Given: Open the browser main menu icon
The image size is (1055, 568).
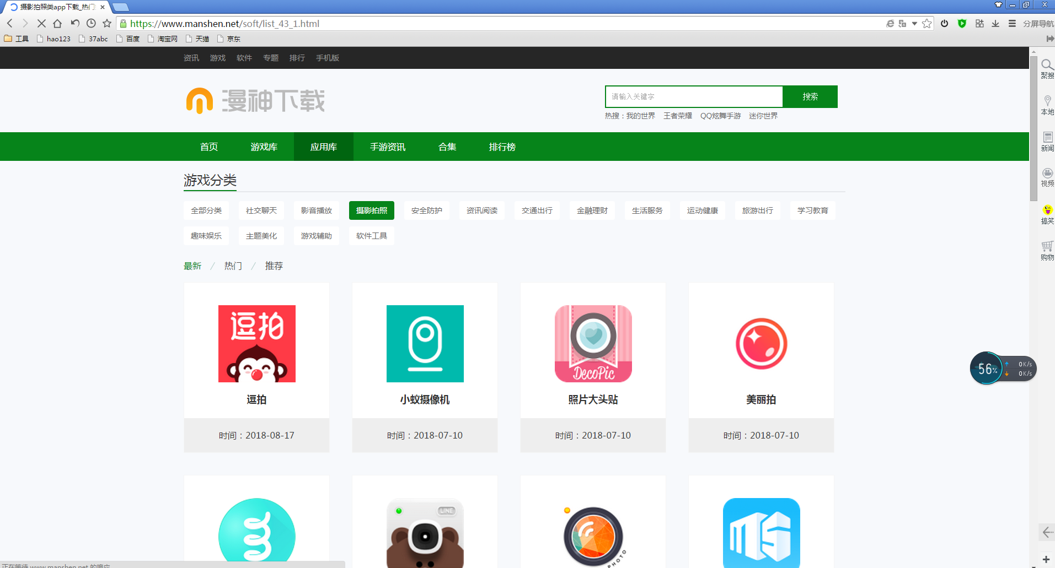Looking at the screenshot, I should pos(1012,24).
